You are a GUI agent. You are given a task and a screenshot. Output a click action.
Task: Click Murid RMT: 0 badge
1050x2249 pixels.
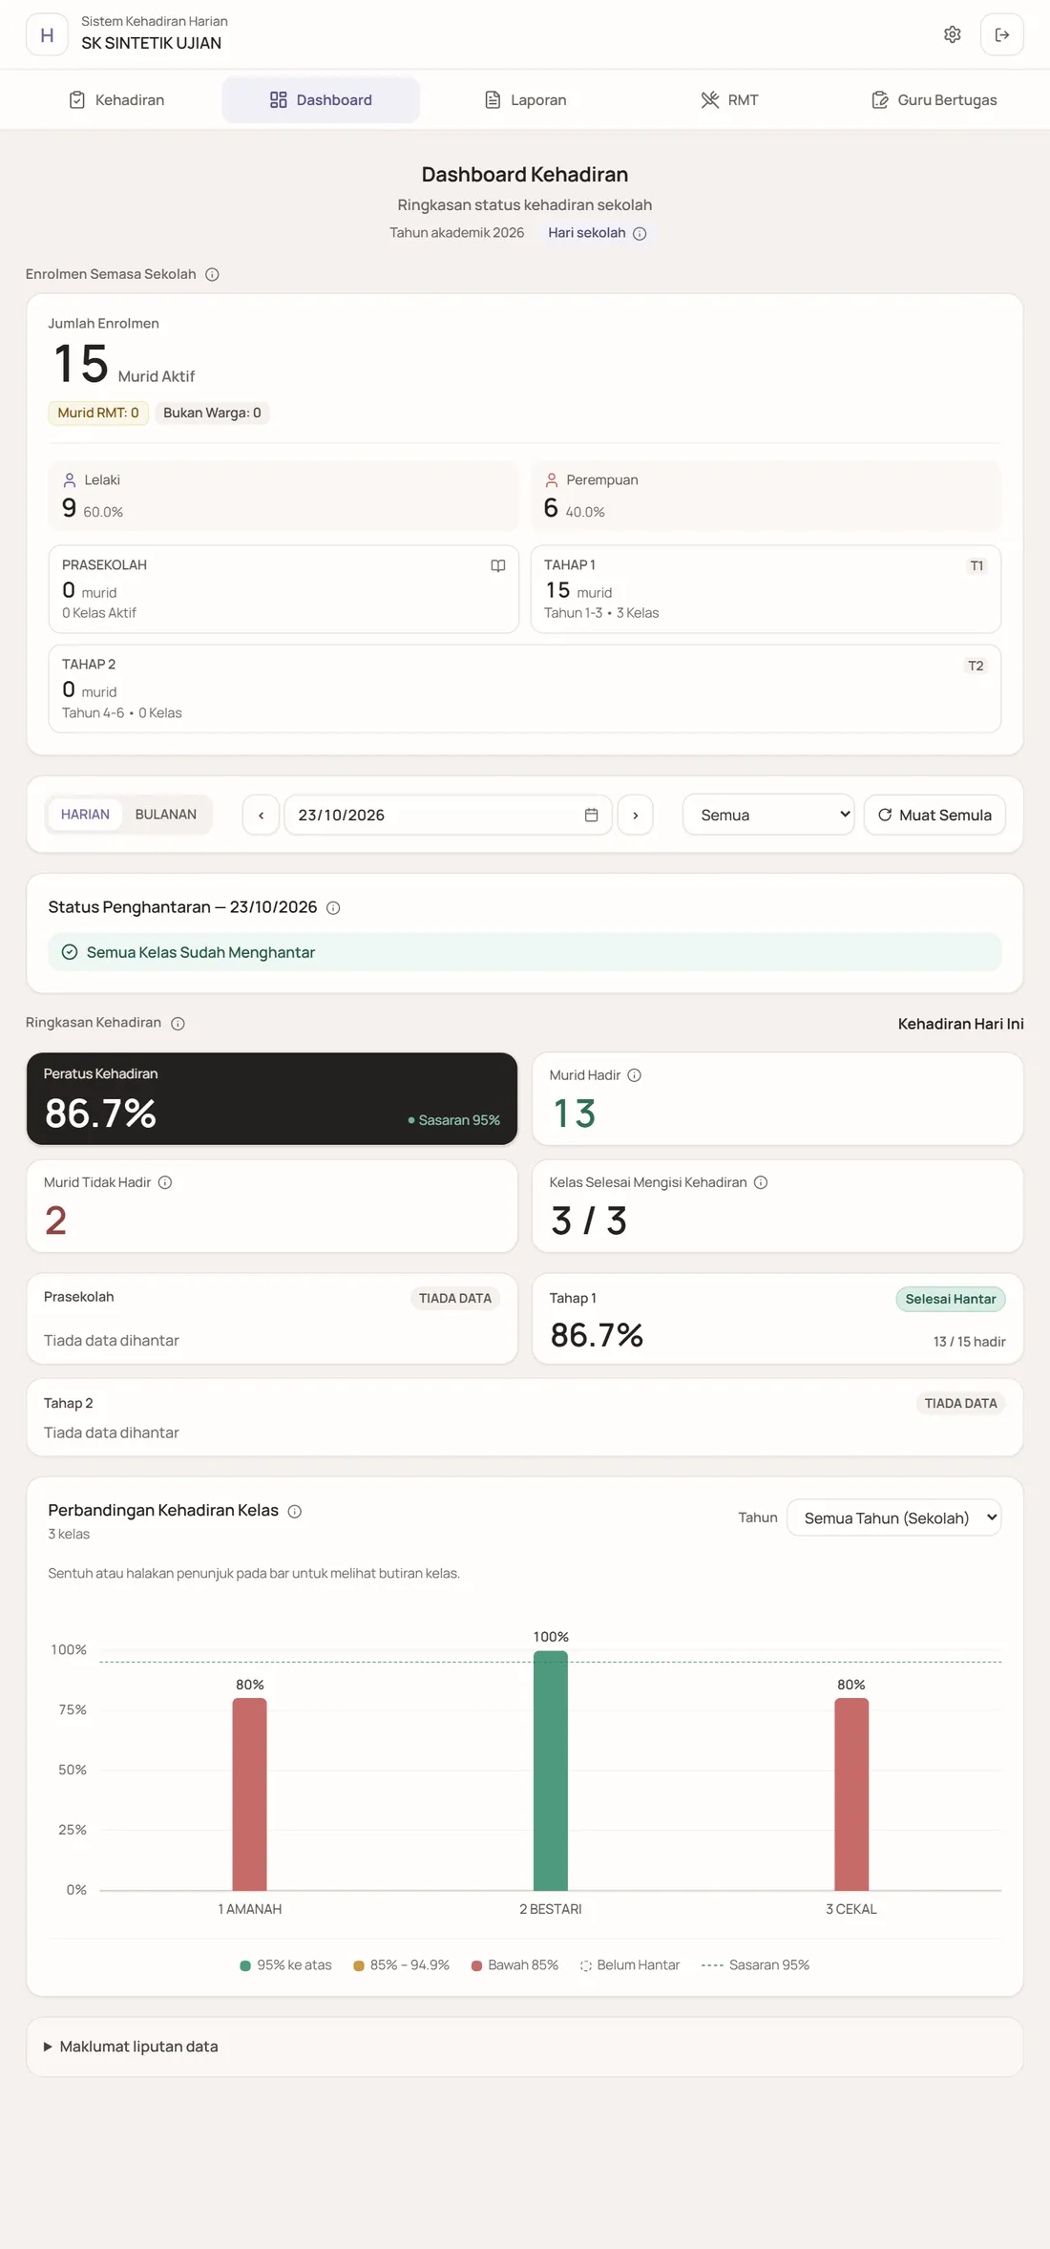point(98,413)
